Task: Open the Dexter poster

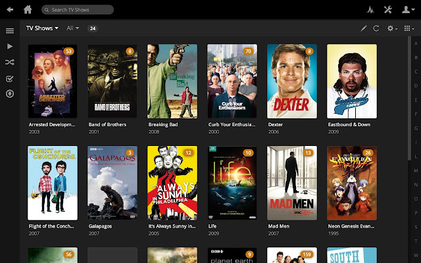Action: (x=292, y=82)
